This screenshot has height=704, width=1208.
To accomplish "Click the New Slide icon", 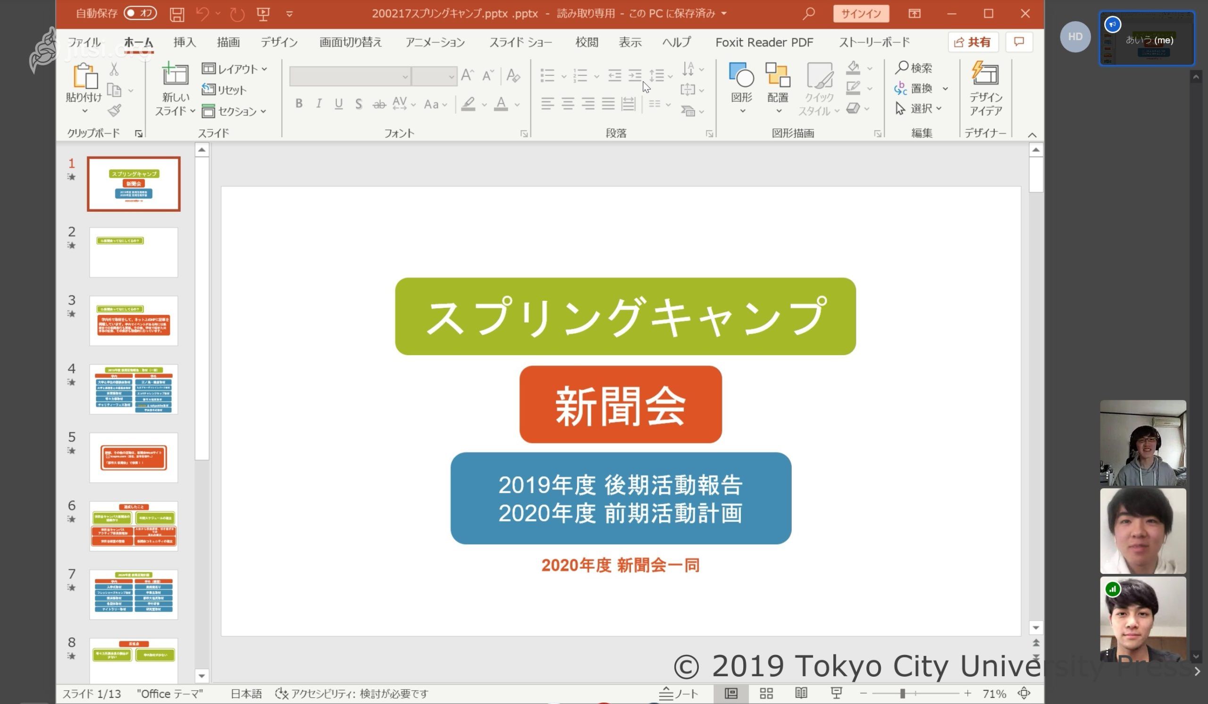I will click(x=176, y=74).
